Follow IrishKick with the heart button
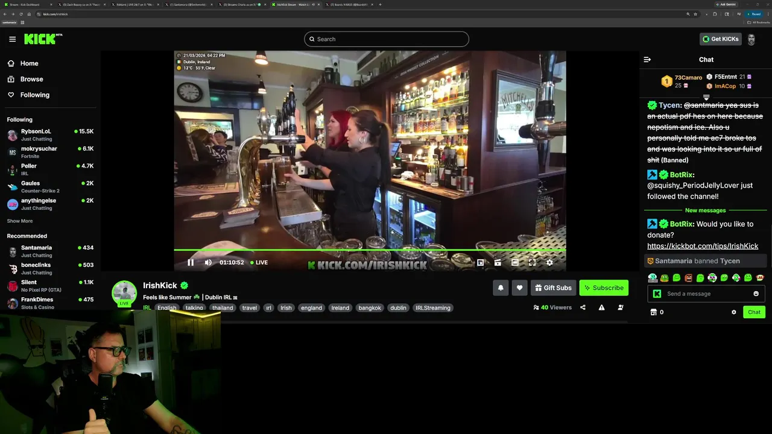The height and width of the screenshot is (434, 772). 520,288
